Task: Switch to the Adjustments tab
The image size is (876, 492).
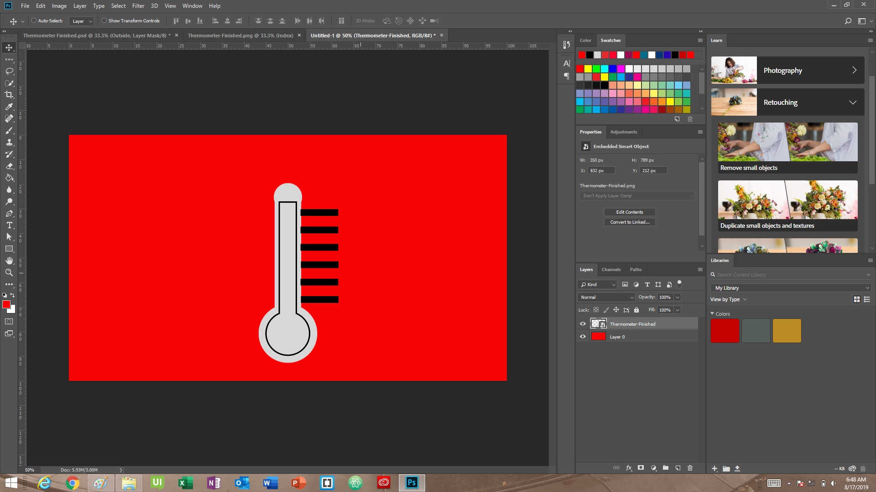Action: (623, 132)
